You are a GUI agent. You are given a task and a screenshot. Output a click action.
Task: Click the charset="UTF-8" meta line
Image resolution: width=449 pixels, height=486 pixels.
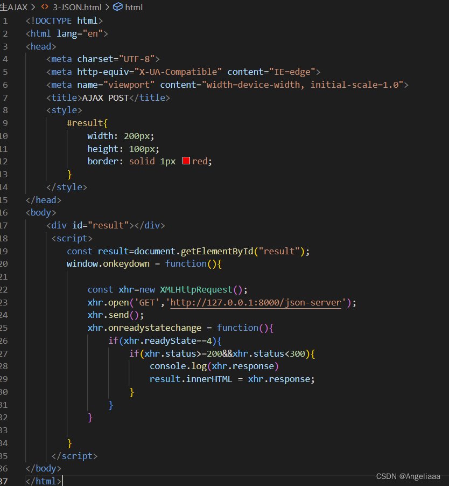pos(103,59)
